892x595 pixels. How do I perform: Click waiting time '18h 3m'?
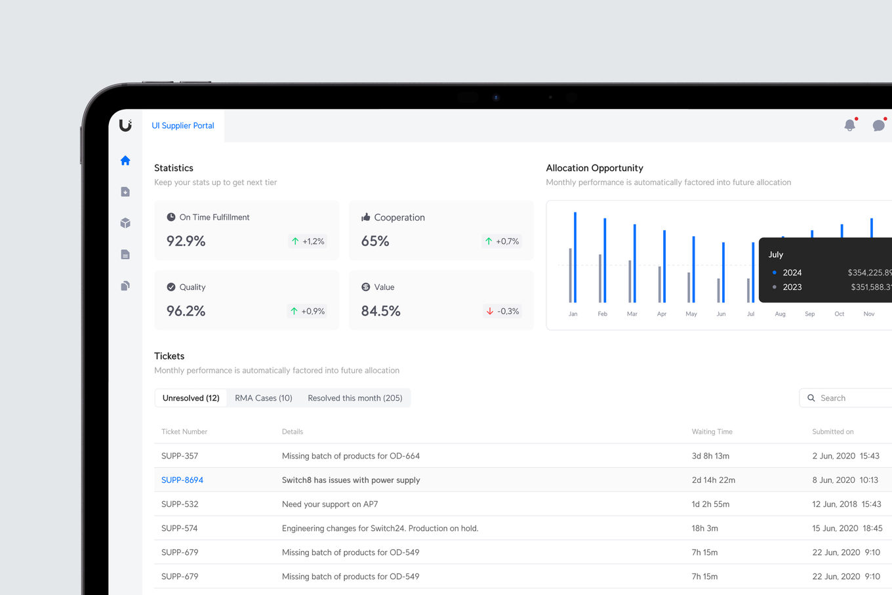(705, 528)
